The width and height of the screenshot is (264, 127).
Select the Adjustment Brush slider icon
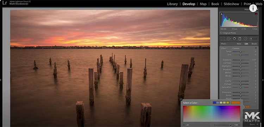tap(254, 39)
